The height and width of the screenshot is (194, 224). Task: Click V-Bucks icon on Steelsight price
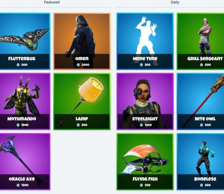pyautogui.click(x=141, y=125)
